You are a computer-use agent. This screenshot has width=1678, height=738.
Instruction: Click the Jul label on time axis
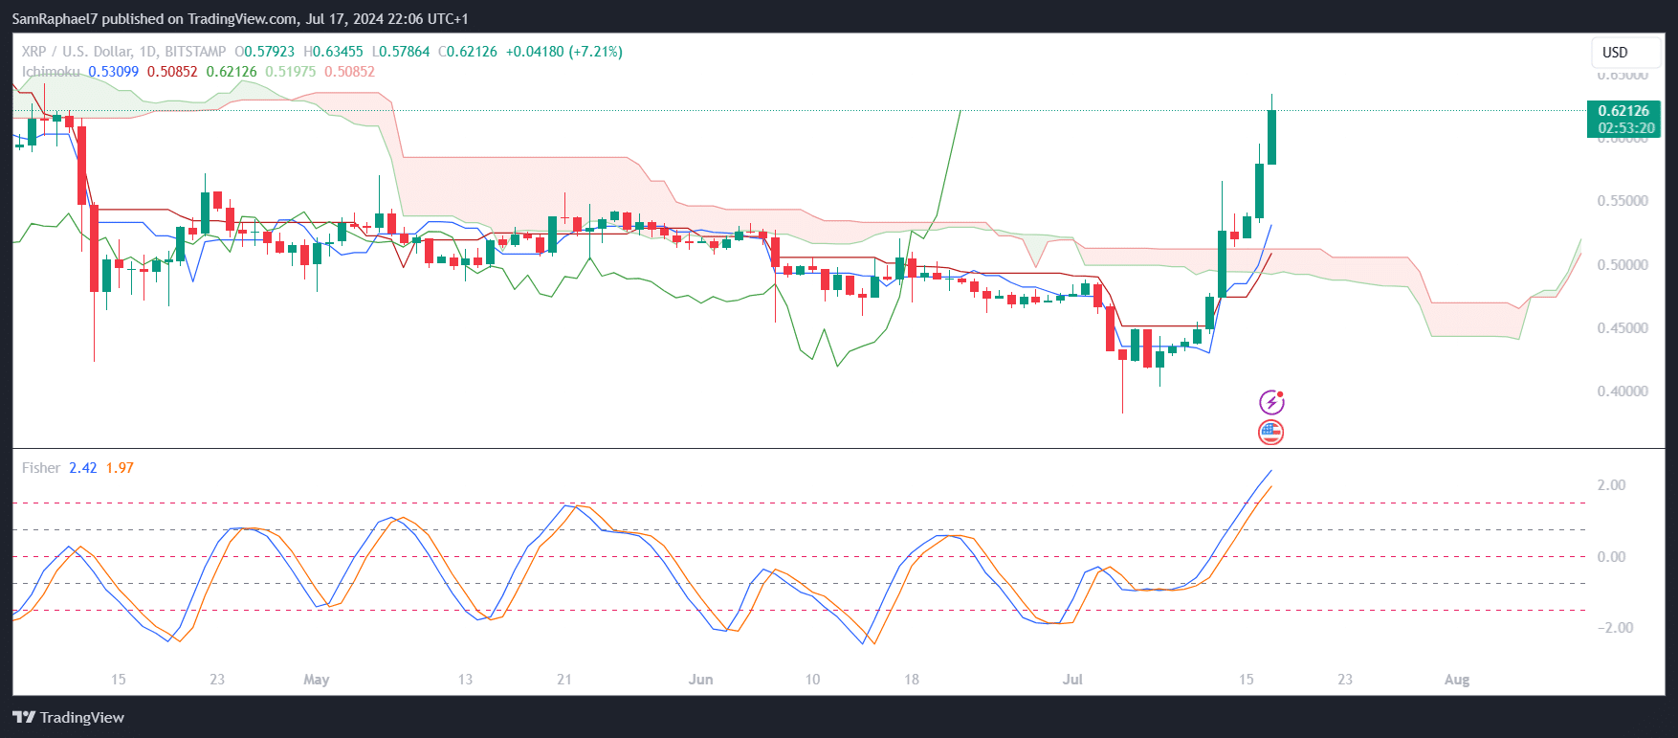(1072, 680)
